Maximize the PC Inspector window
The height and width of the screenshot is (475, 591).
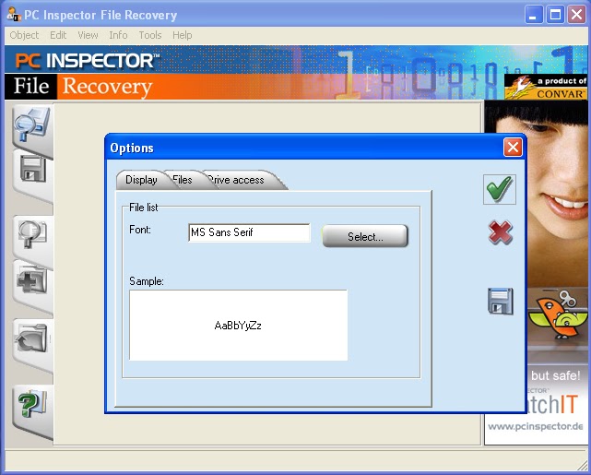pyautogui.click(x=555, y=15)
